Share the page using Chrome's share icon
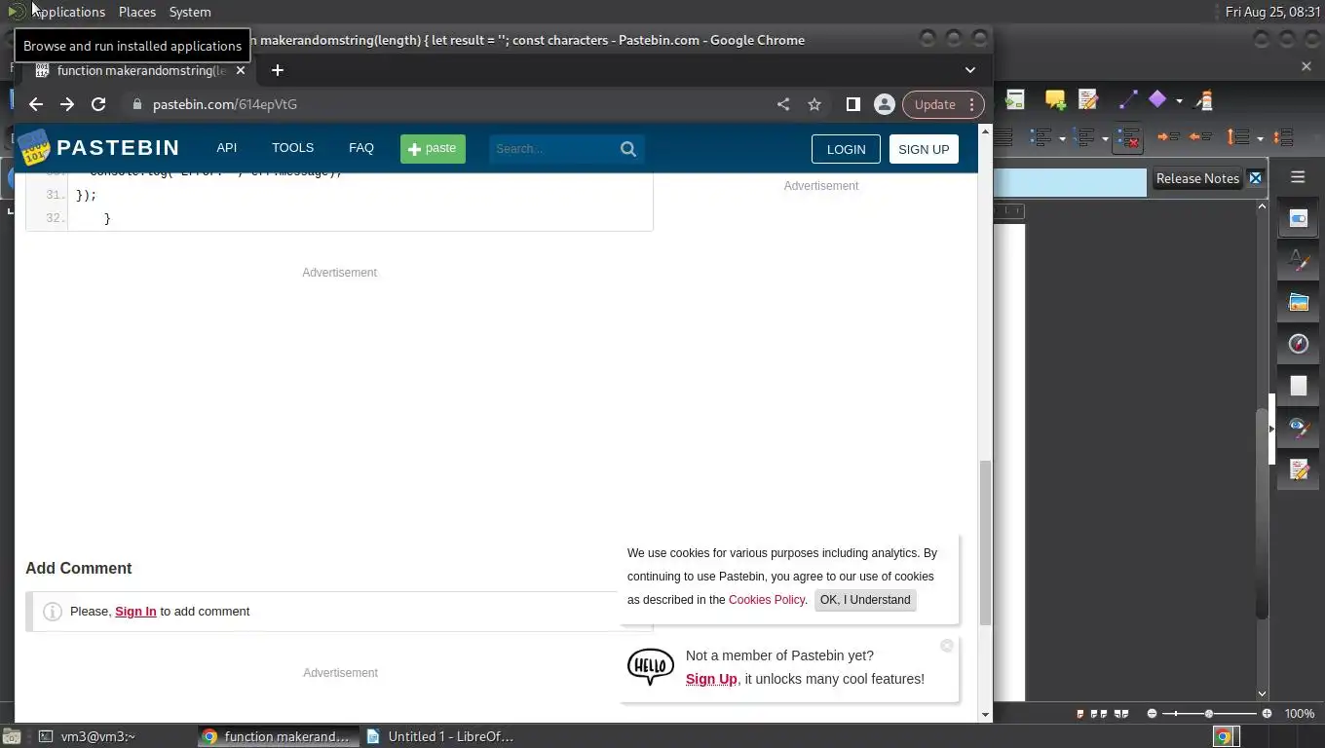Screen dimensions: 1325x748 pyautogui.click(x=783, y=104)
